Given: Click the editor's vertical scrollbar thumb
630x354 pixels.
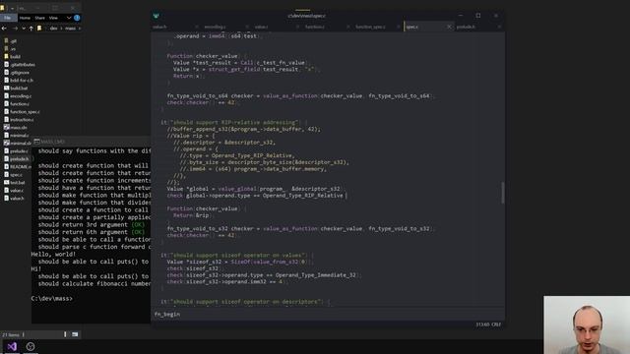Looking at the screenshot, I should pyautogui.click(x=502, y=193).
